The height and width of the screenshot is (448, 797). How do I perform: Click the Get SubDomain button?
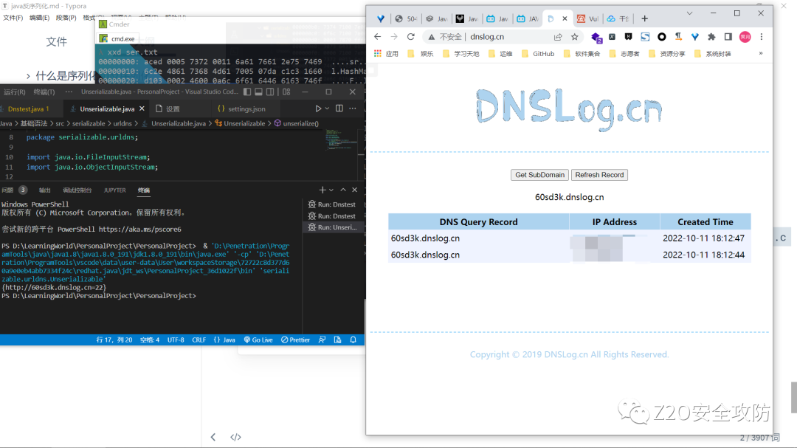click(x=539, y=175)
